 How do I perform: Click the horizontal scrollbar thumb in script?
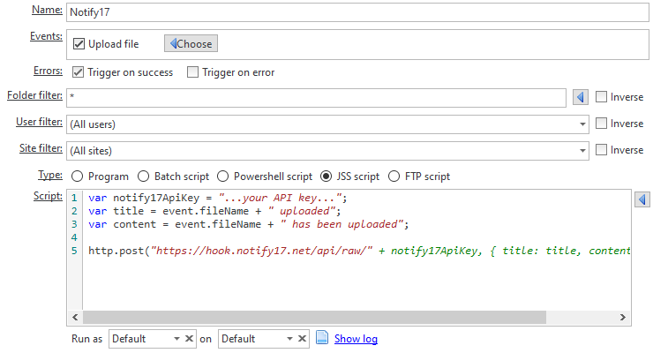click(x=314, y=317)
